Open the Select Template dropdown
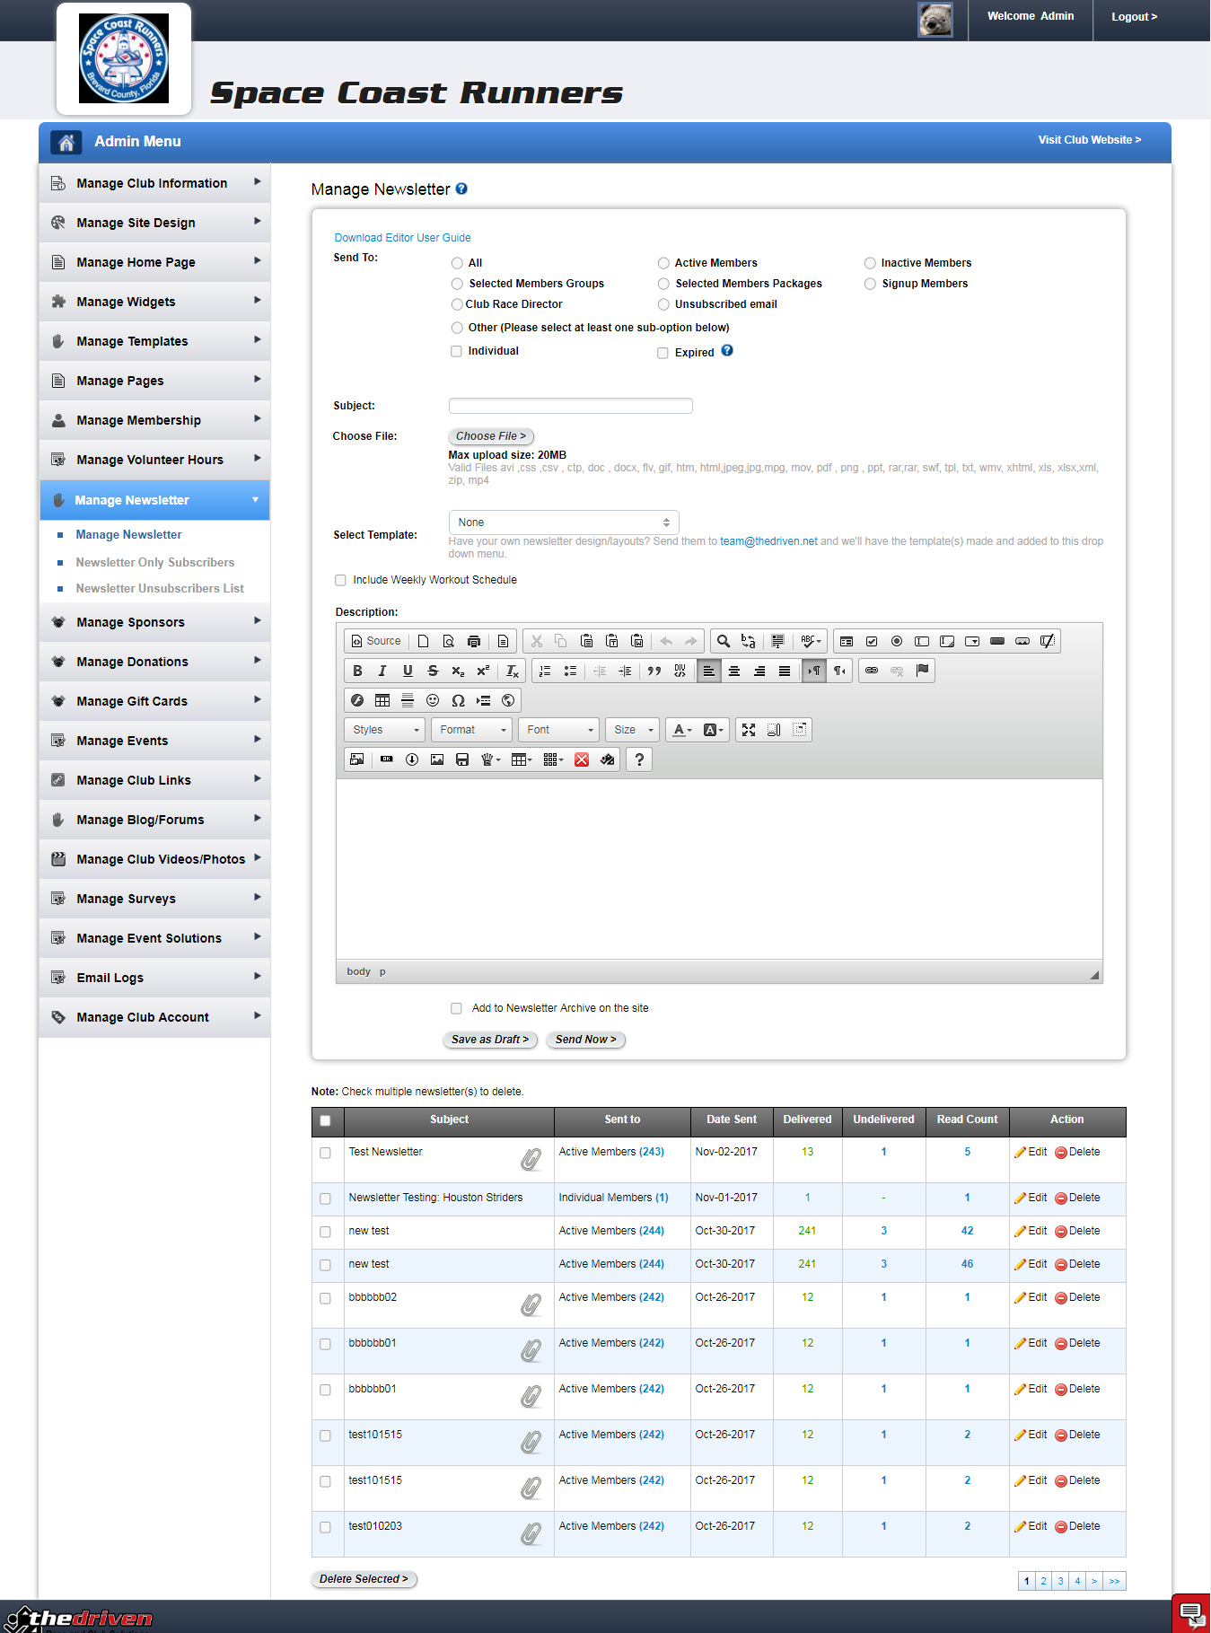The width and height of the screenshot is (1211, 1633). click(563, 522)
